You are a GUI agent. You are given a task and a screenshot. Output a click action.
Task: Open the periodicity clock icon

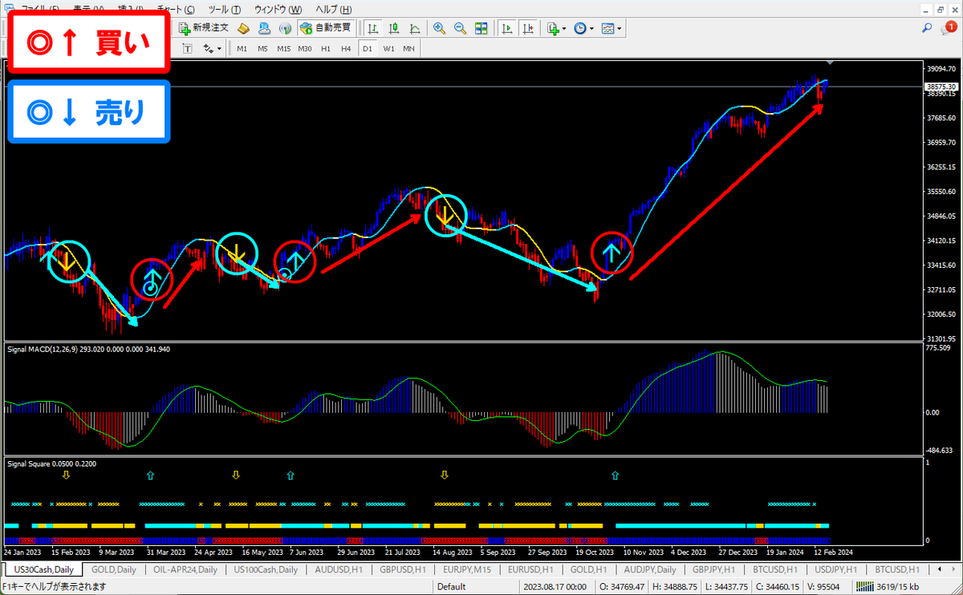580,28
